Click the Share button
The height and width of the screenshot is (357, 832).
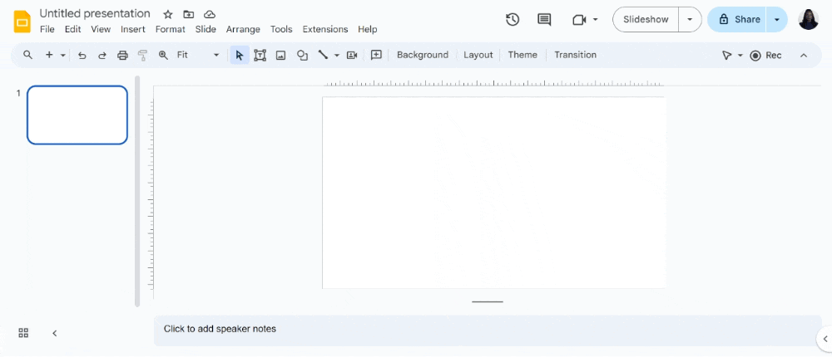(x=737, y=20)
